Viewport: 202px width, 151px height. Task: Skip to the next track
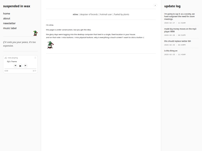coord(25,66)
